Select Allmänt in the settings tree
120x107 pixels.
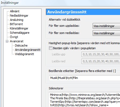(x=15, y=11)
